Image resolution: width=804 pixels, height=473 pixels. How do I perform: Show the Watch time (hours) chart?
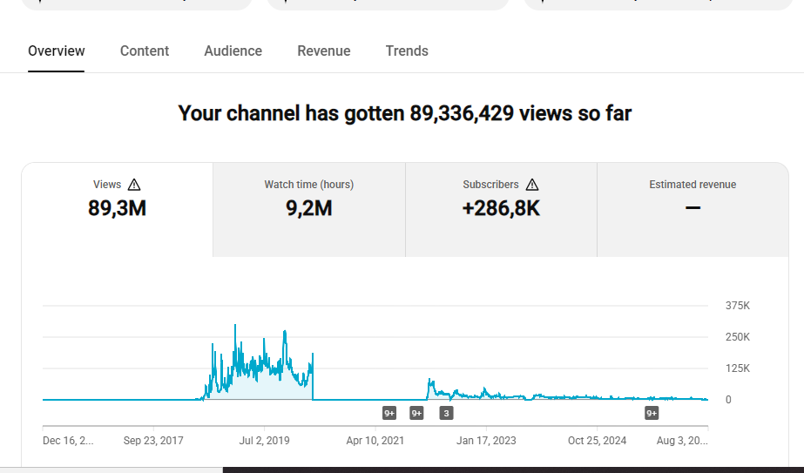[x=308, y=209]
